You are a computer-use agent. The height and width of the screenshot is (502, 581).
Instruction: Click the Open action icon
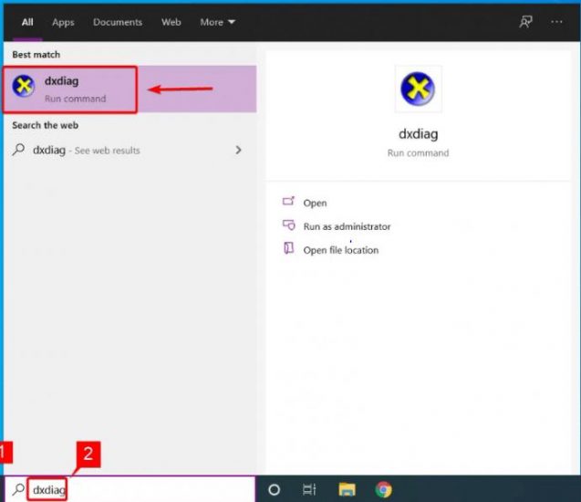[x=288, y=202]
